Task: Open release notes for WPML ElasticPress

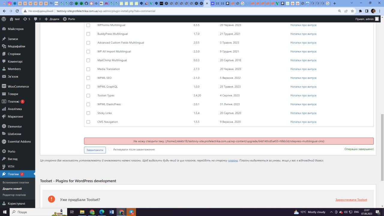Action: click(303, 104)
